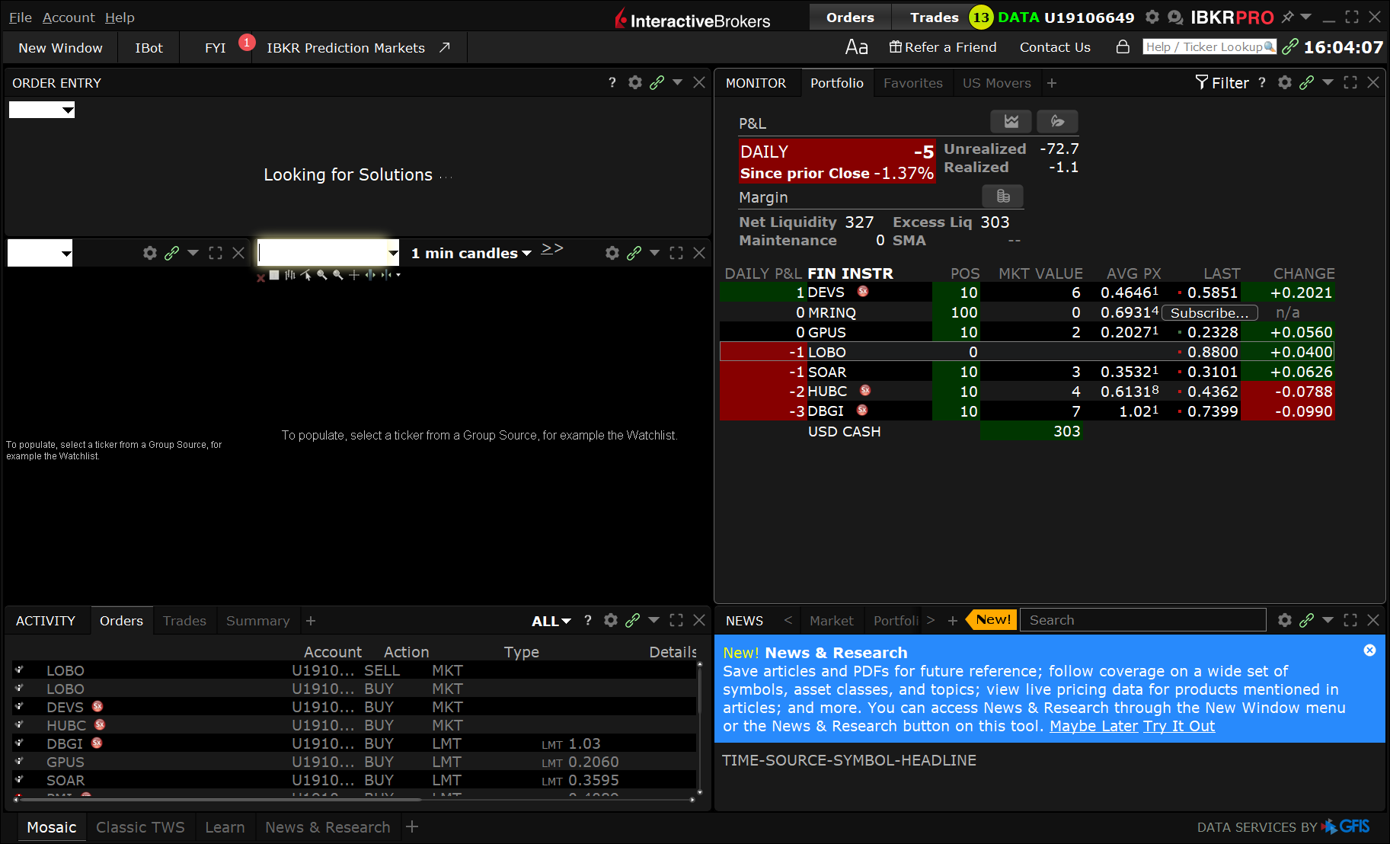This screenshot has width=1390, height=844.
Task: Open chart panel settings gear
Action: [612, 253]
